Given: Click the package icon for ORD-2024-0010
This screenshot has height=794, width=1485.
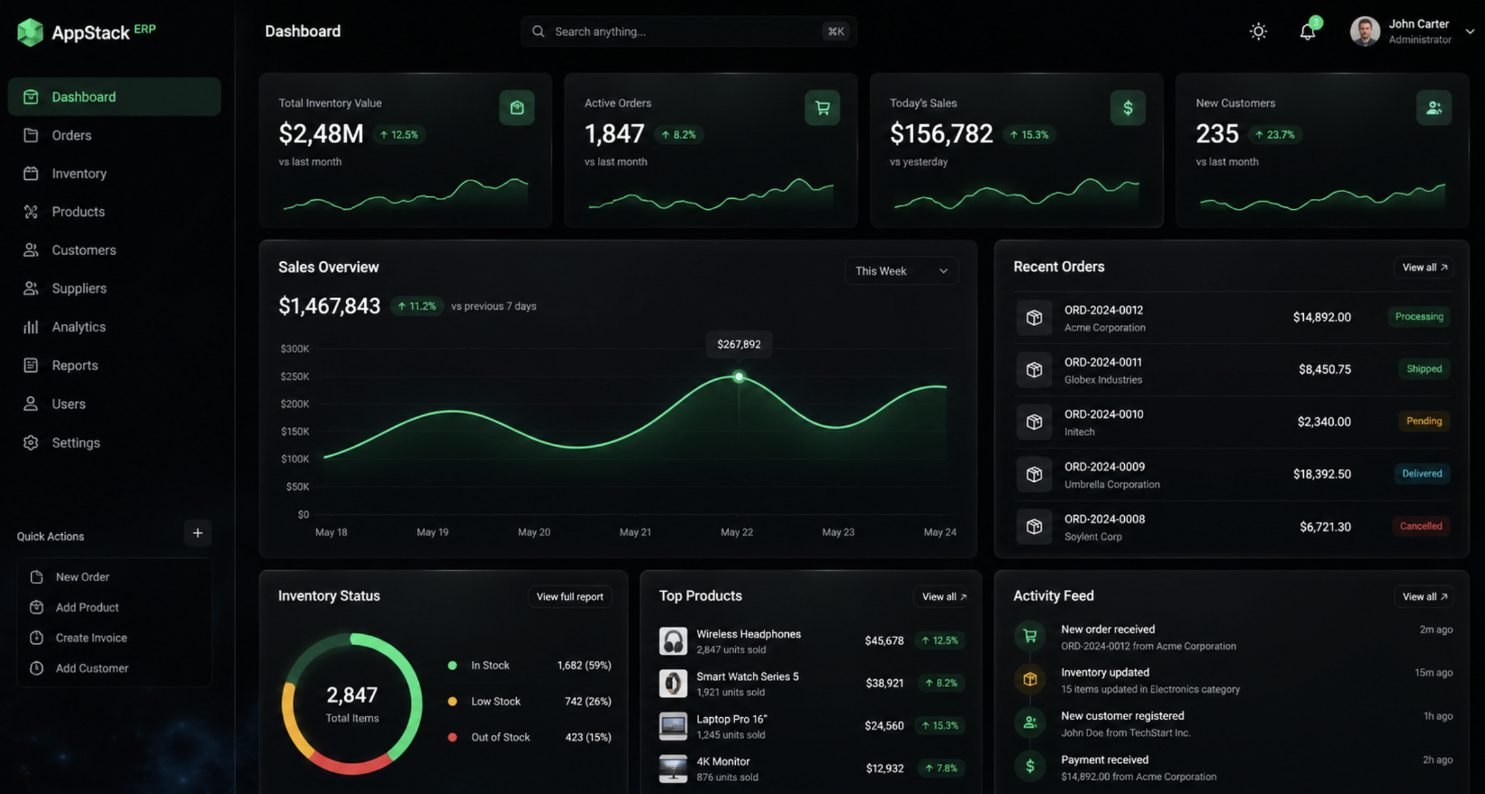Looking at the screenshot, I should click(1034, 421).
